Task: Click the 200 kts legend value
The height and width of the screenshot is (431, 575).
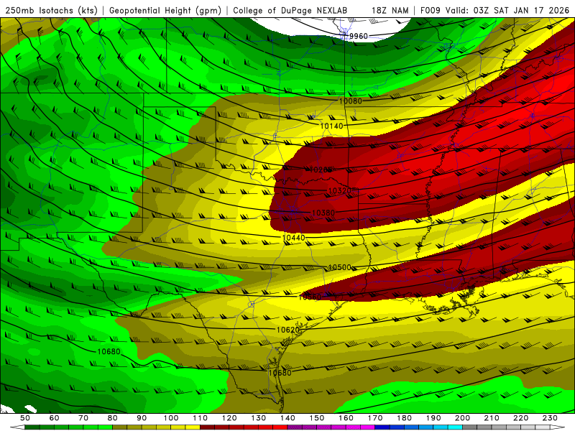Action: (462, 418)
